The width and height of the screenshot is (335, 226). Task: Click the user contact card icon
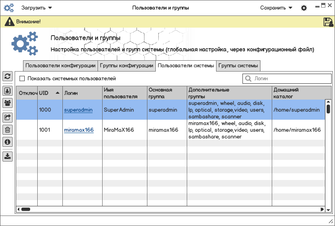pyautogui.click(x=8, y=90)
